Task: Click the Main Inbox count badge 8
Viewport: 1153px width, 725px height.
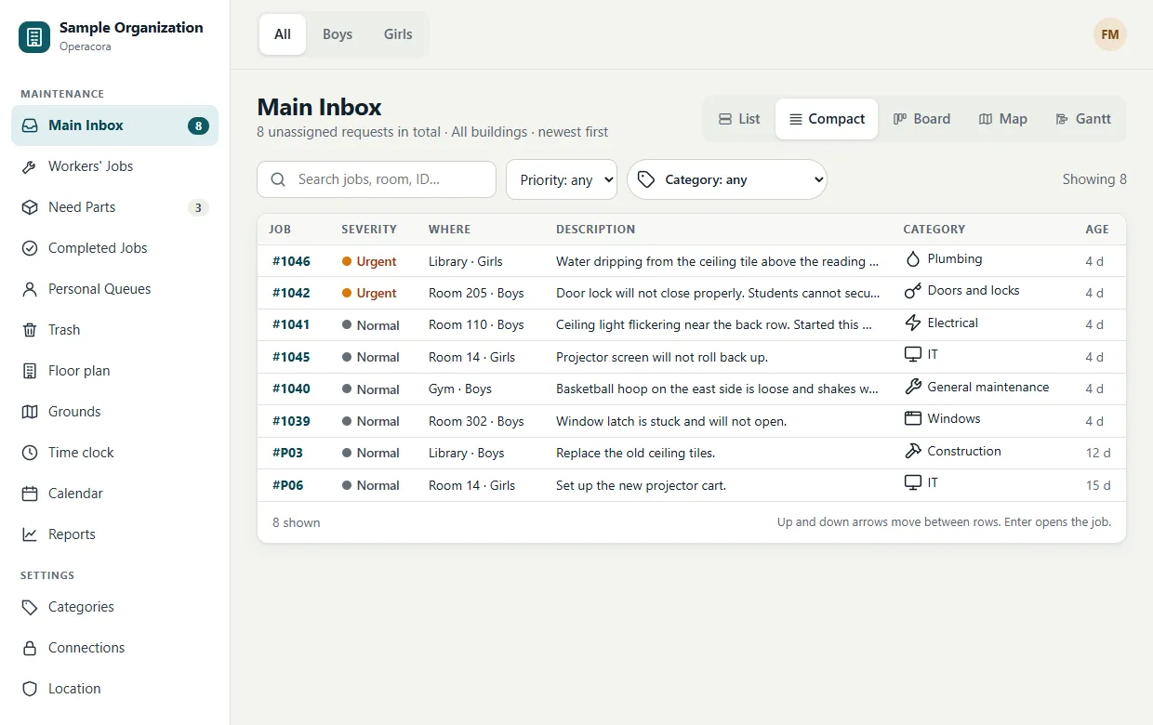Action: (198, 125)
